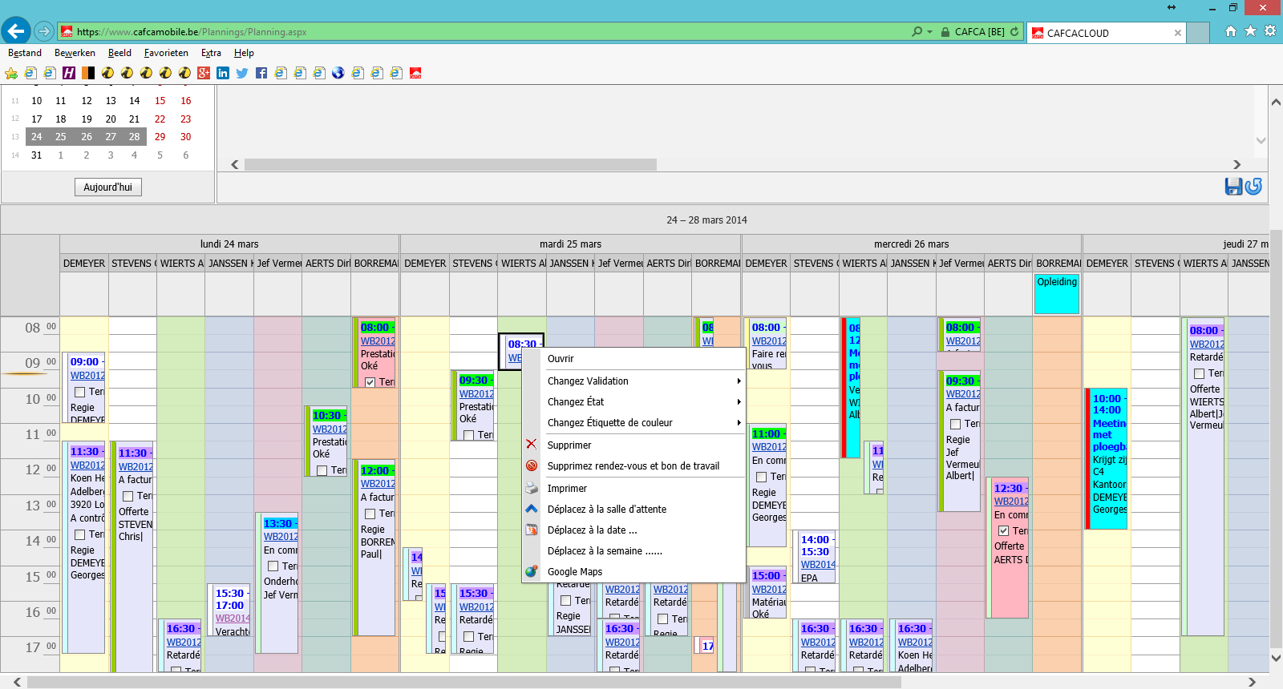Viewport: 1283px width, 689px height.
Task: Click the down chevron in the top panel
Action: click(1261, 140)
